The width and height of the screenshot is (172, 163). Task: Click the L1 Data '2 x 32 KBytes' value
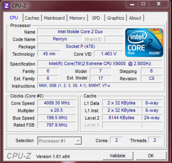121,103
